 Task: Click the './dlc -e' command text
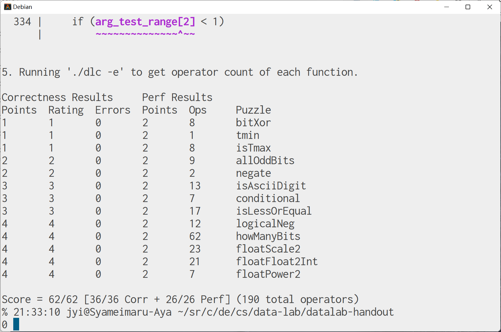[x=95, y=72]
